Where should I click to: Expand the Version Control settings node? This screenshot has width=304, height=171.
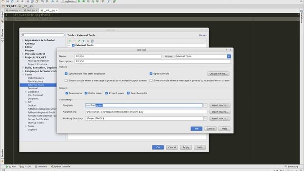click(23, 54)
